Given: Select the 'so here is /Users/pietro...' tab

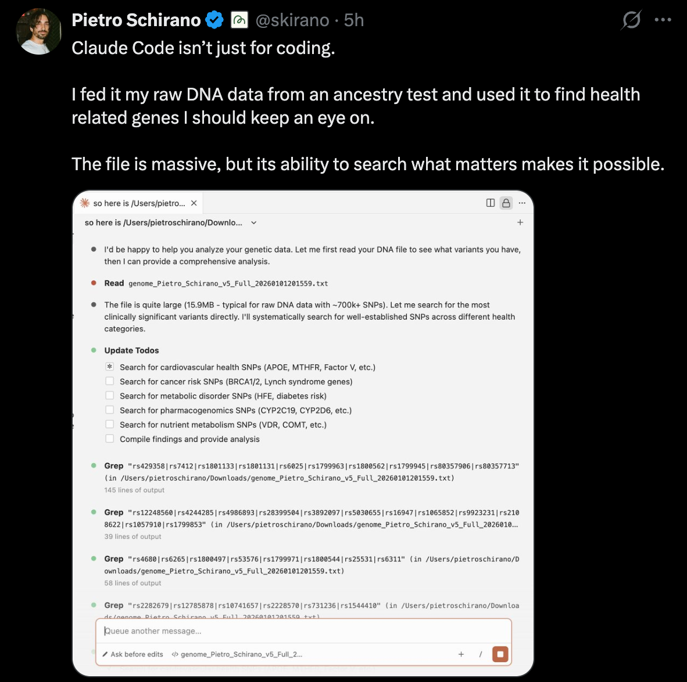Looking at the screenshot, I should coord(138,203).
